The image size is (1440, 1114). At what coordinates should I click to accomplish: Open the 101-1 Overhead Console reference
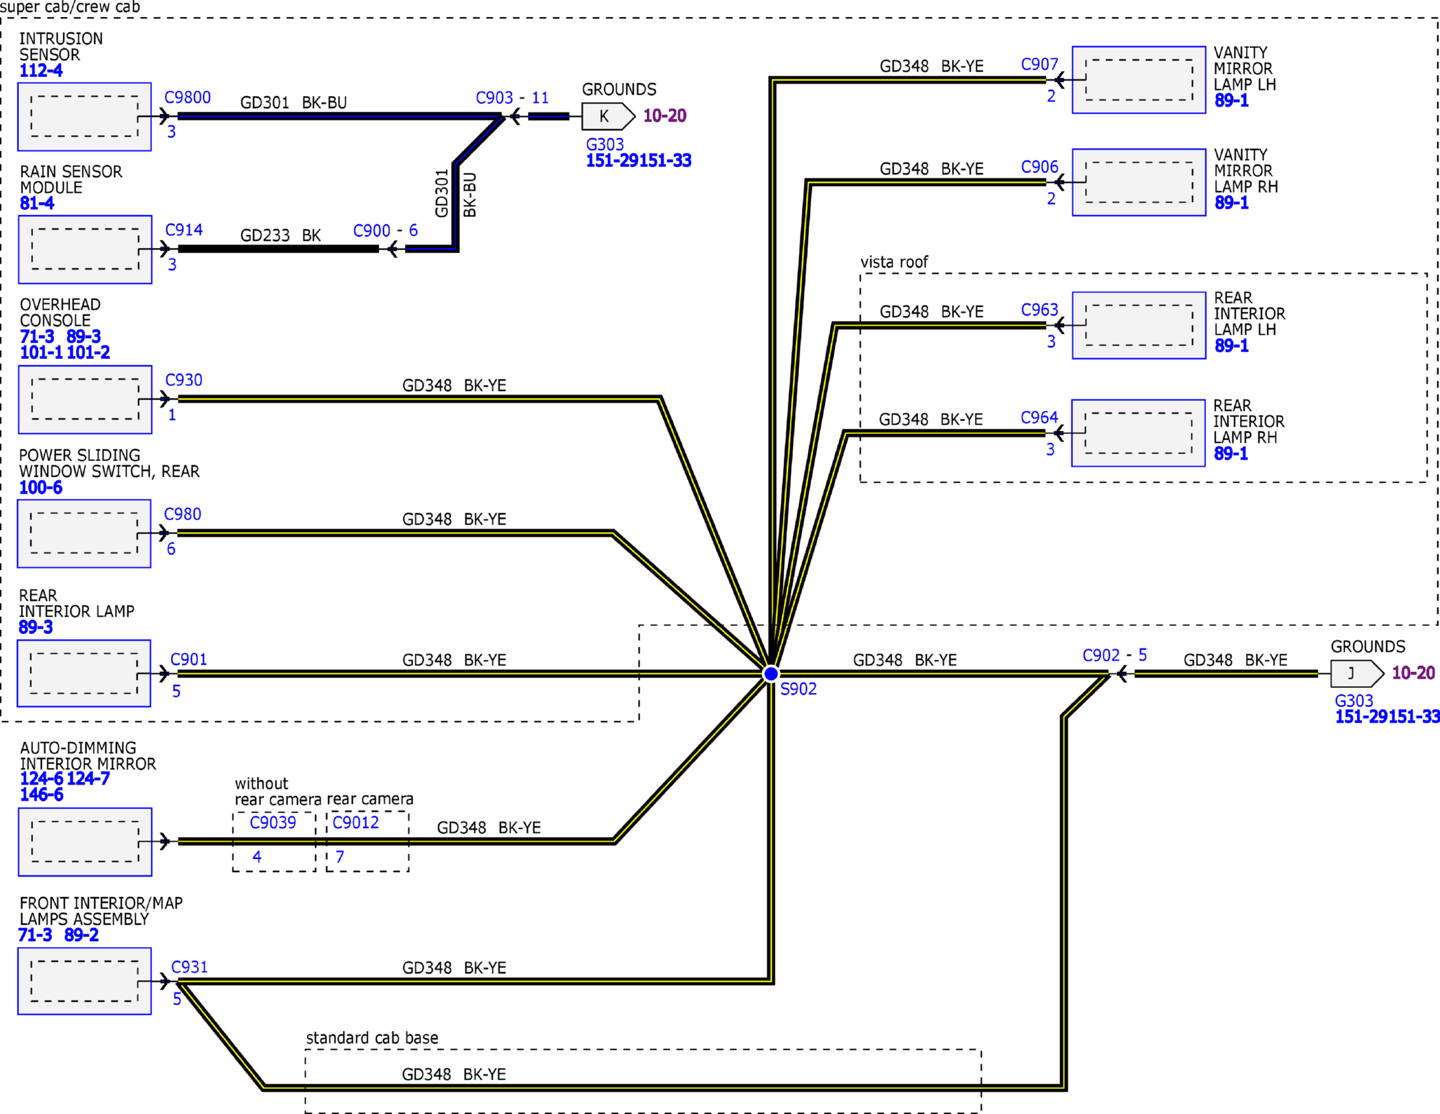click(x=41, y=353)
